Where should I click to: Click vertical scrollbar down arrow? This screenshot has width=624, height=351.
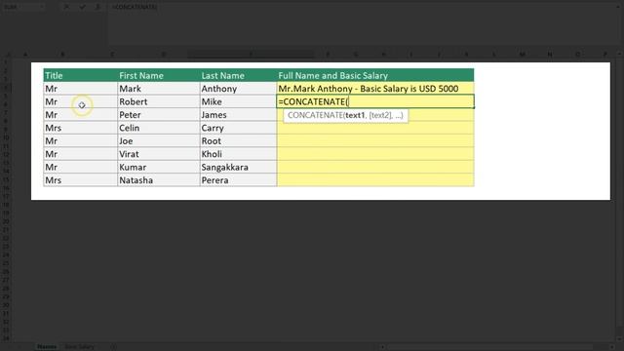[x=620, y=339]
